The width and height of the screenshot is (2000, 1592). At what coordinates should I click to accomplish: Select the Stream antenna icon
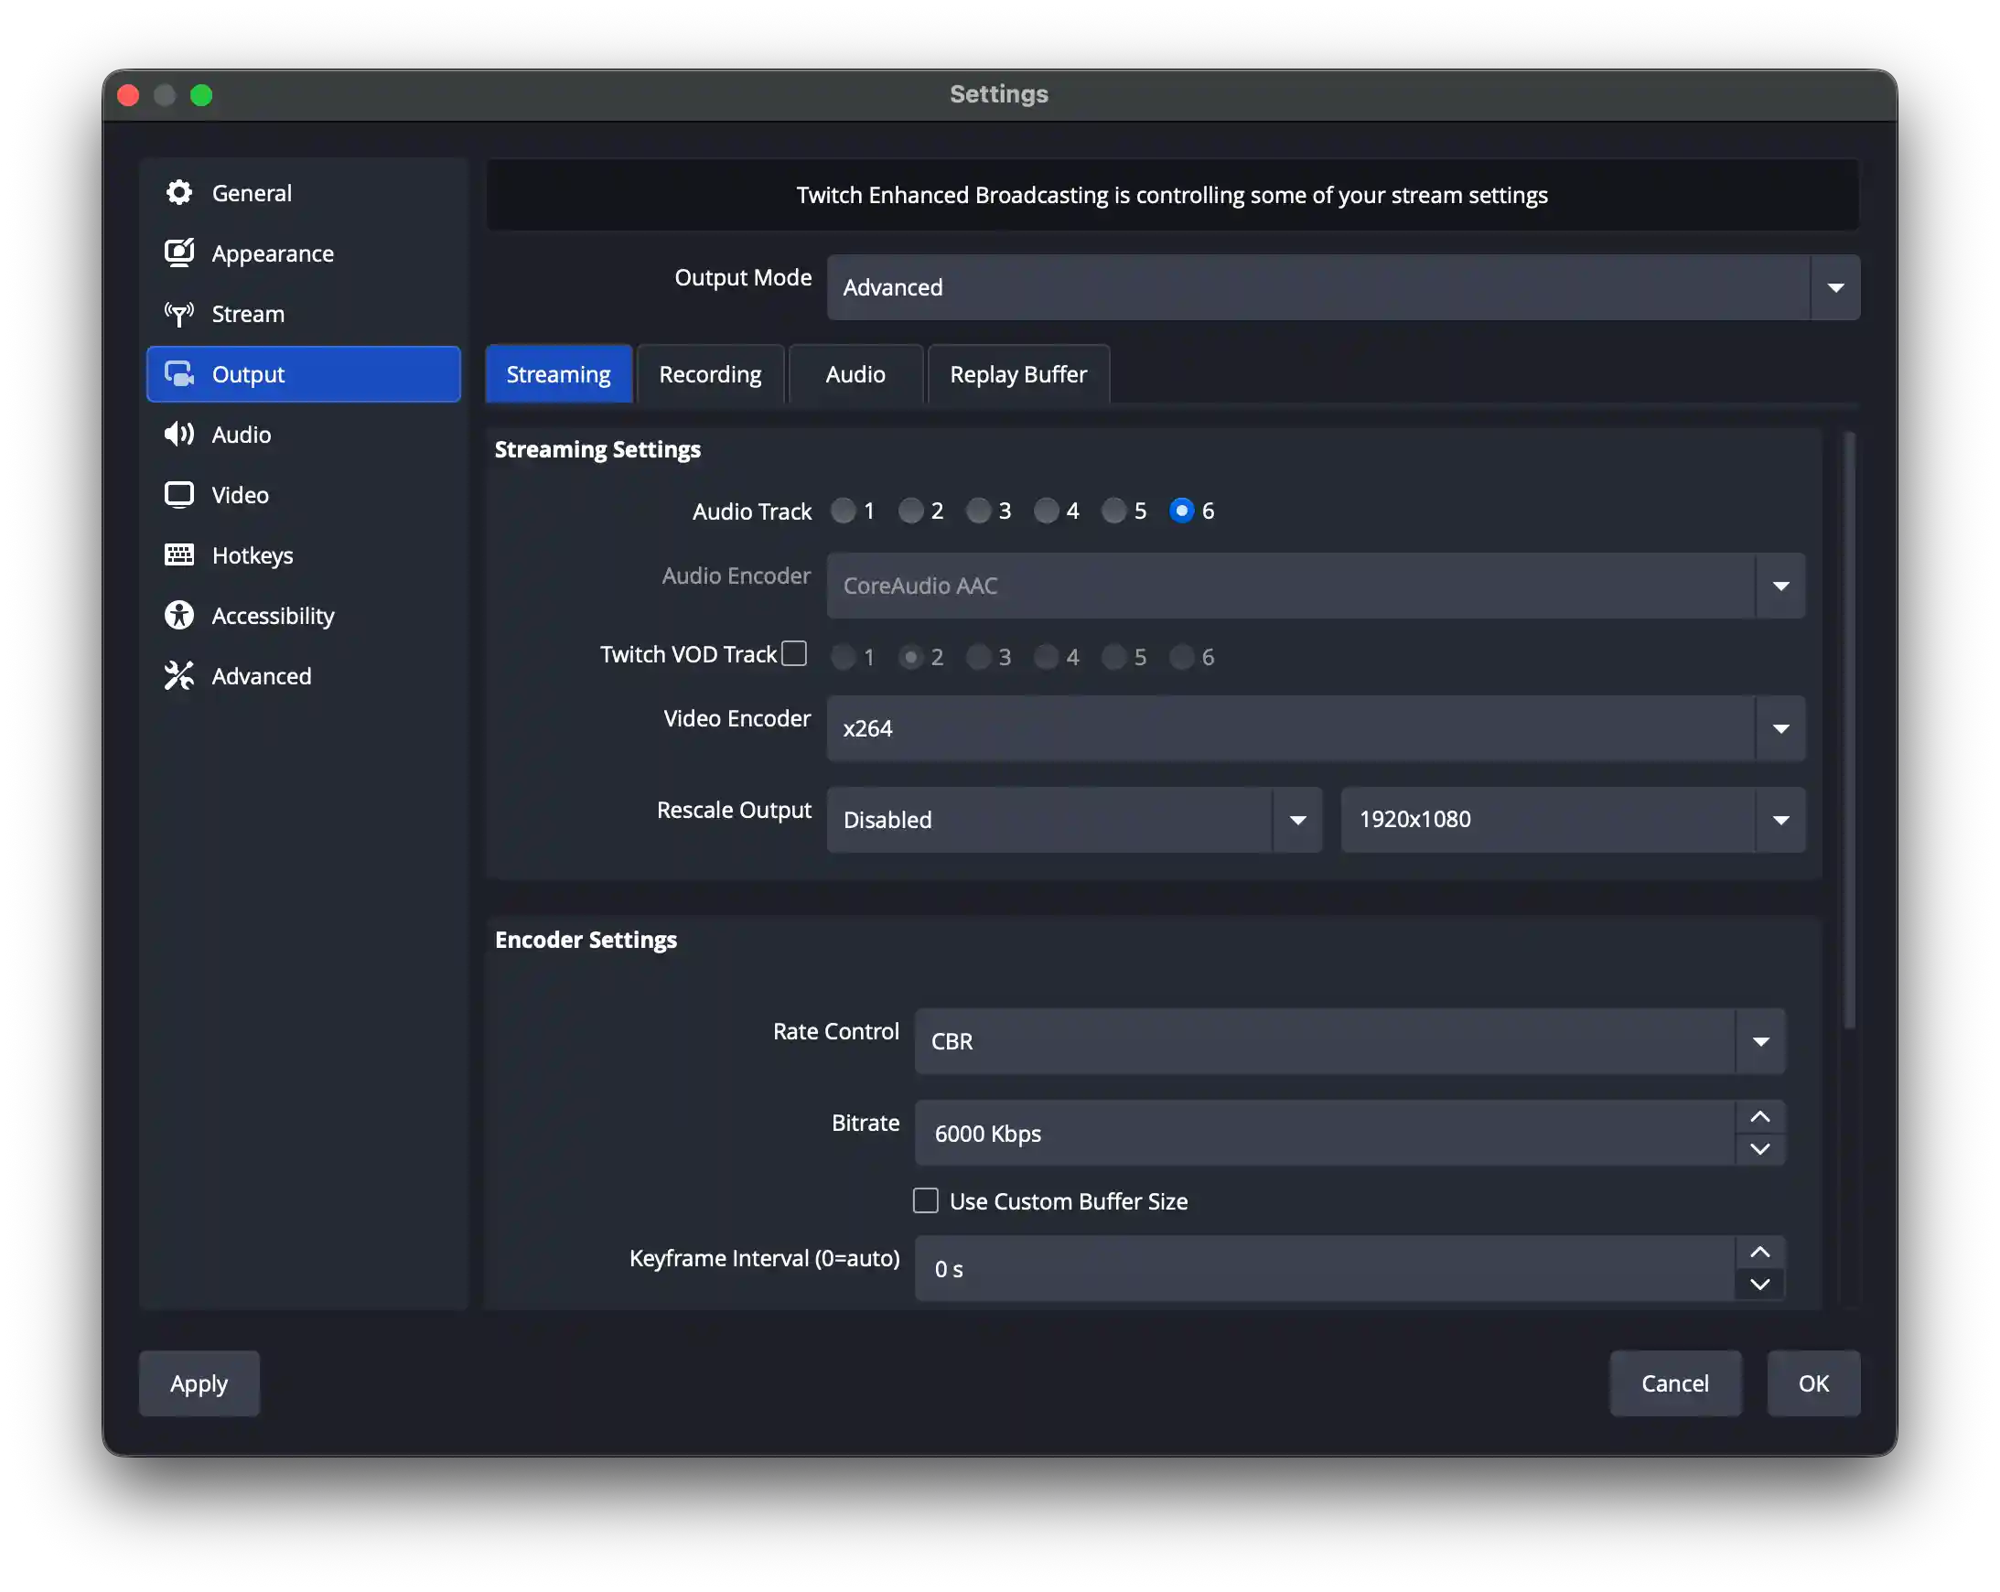click(x=179, y=314)
